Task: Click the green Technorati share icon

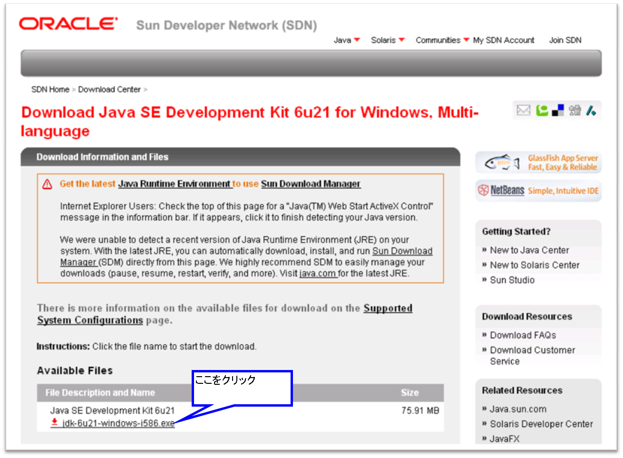Action: 542,110
